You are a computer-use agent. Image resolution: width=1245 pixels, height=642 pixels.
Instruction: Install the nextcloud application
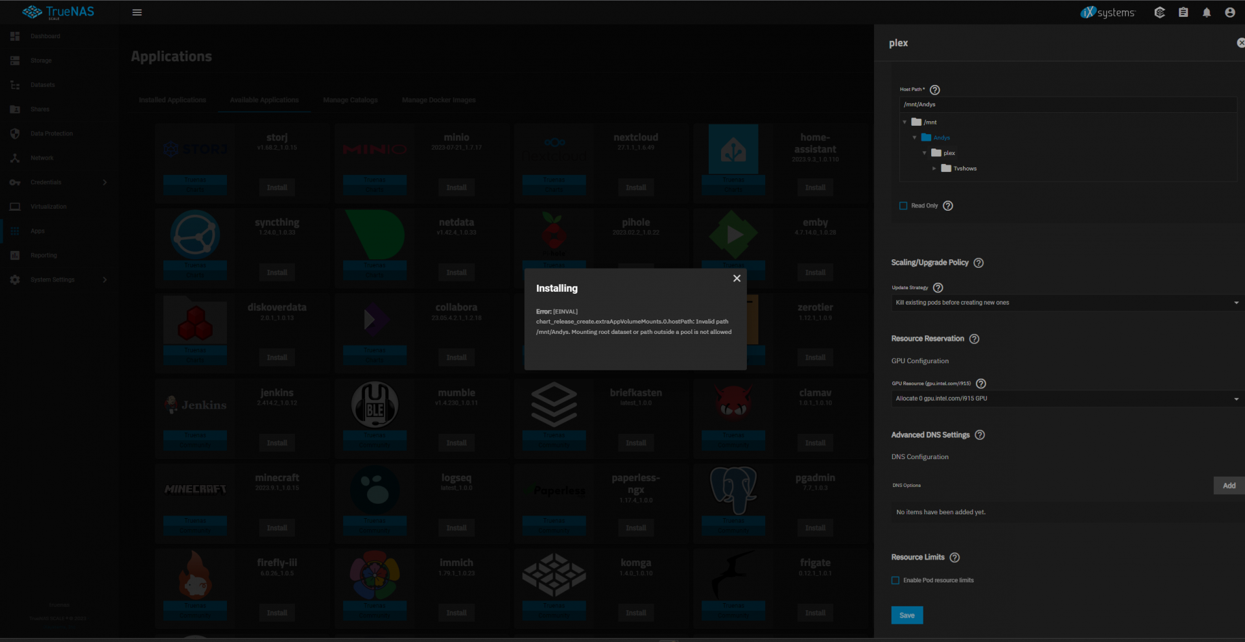636,187
